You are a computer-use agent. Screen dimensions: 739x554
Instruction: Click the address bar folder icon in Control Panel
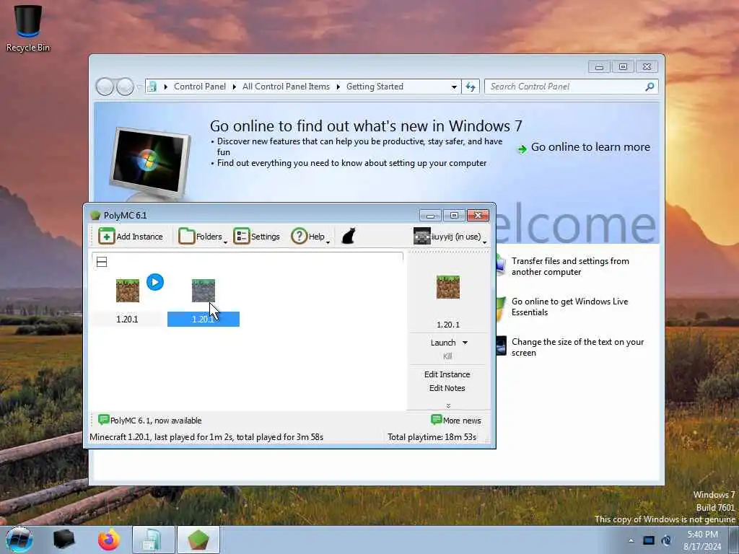coord(152,87)
